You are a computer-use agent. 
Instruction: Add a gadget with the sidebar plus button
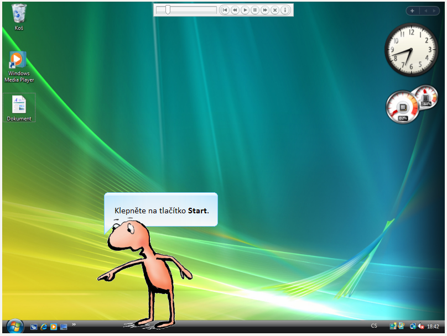(x=412, y=11)
